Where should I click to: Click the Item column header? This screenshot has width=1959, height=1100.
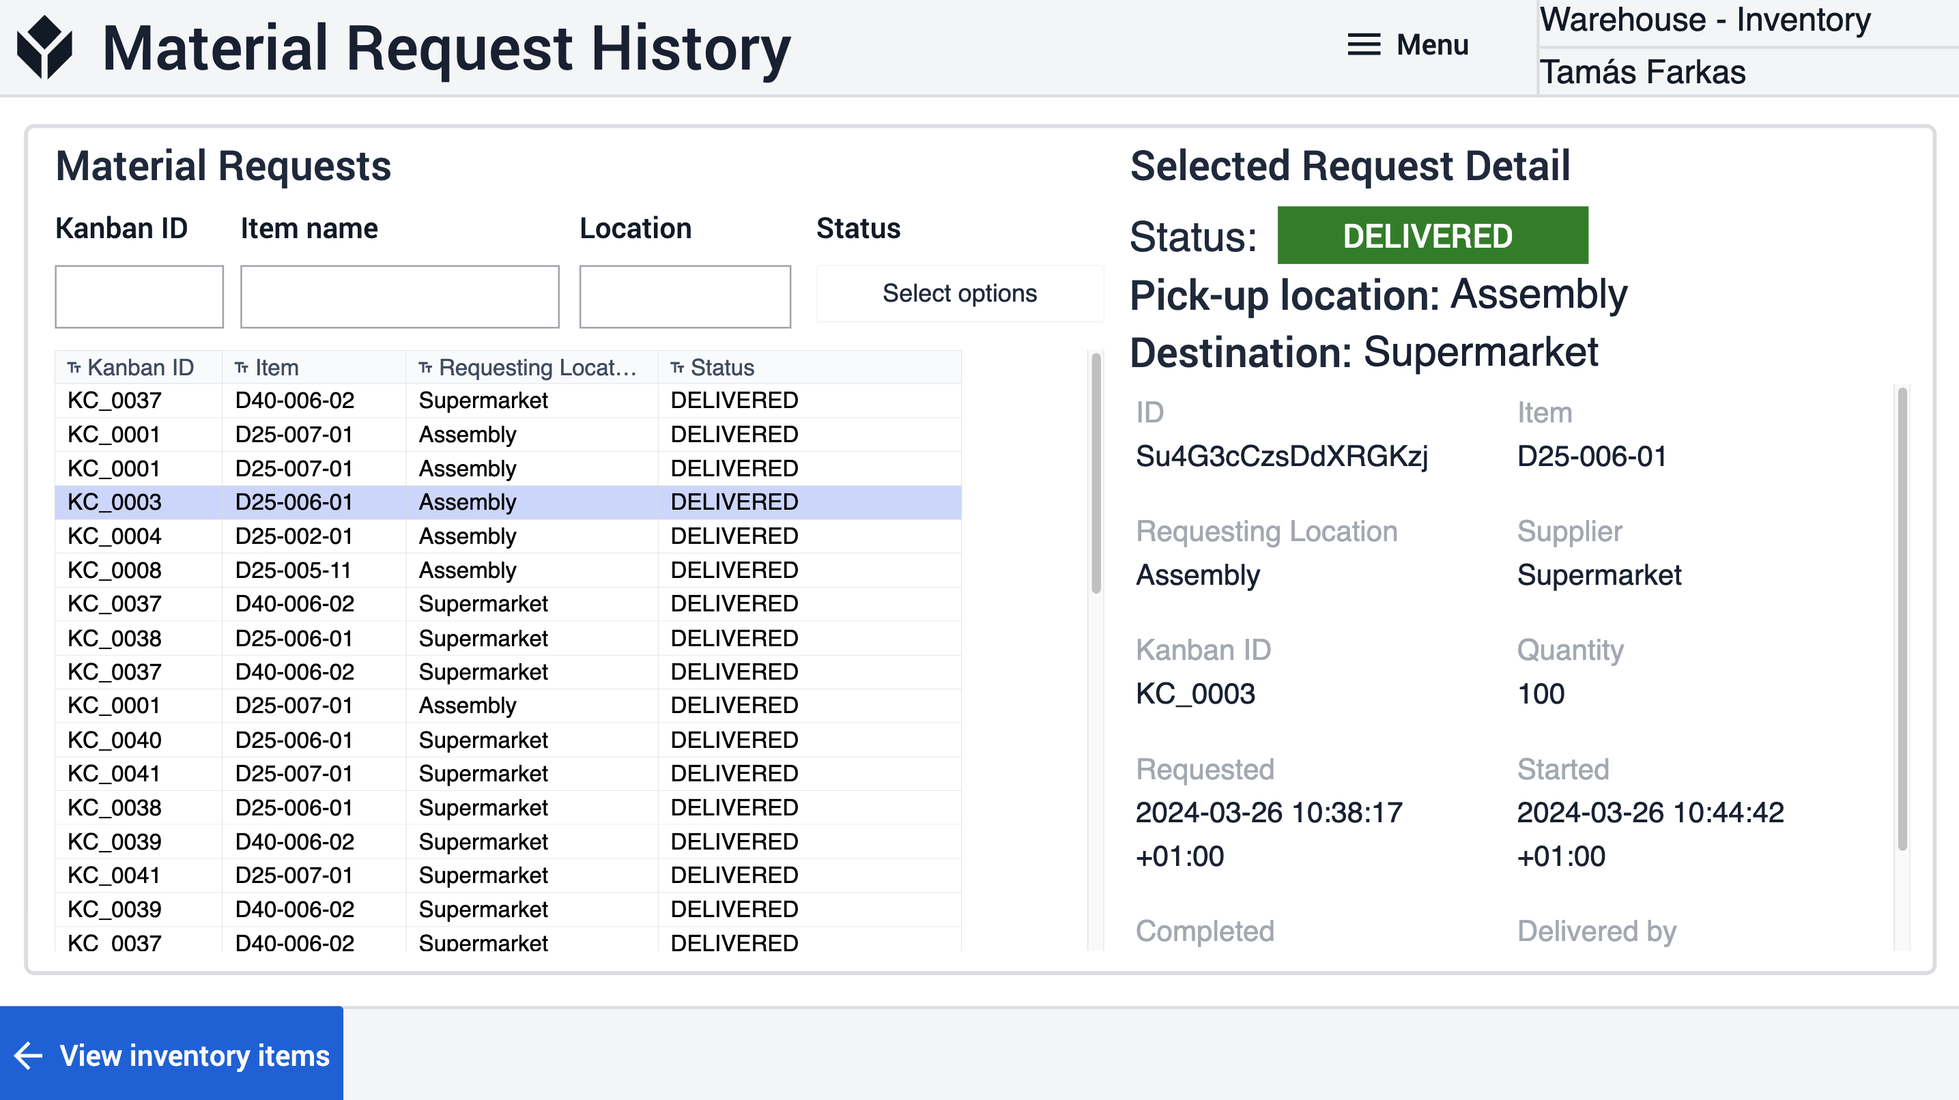(x=314, y=368)
